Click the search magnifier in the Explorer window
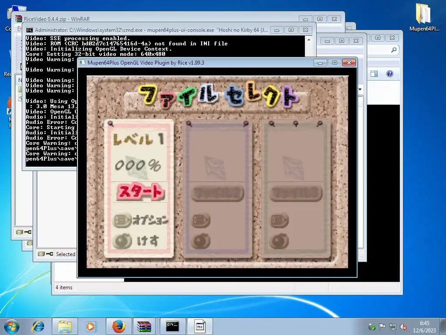The width and height of the screenshot is (446, 335). pos(394,50)
